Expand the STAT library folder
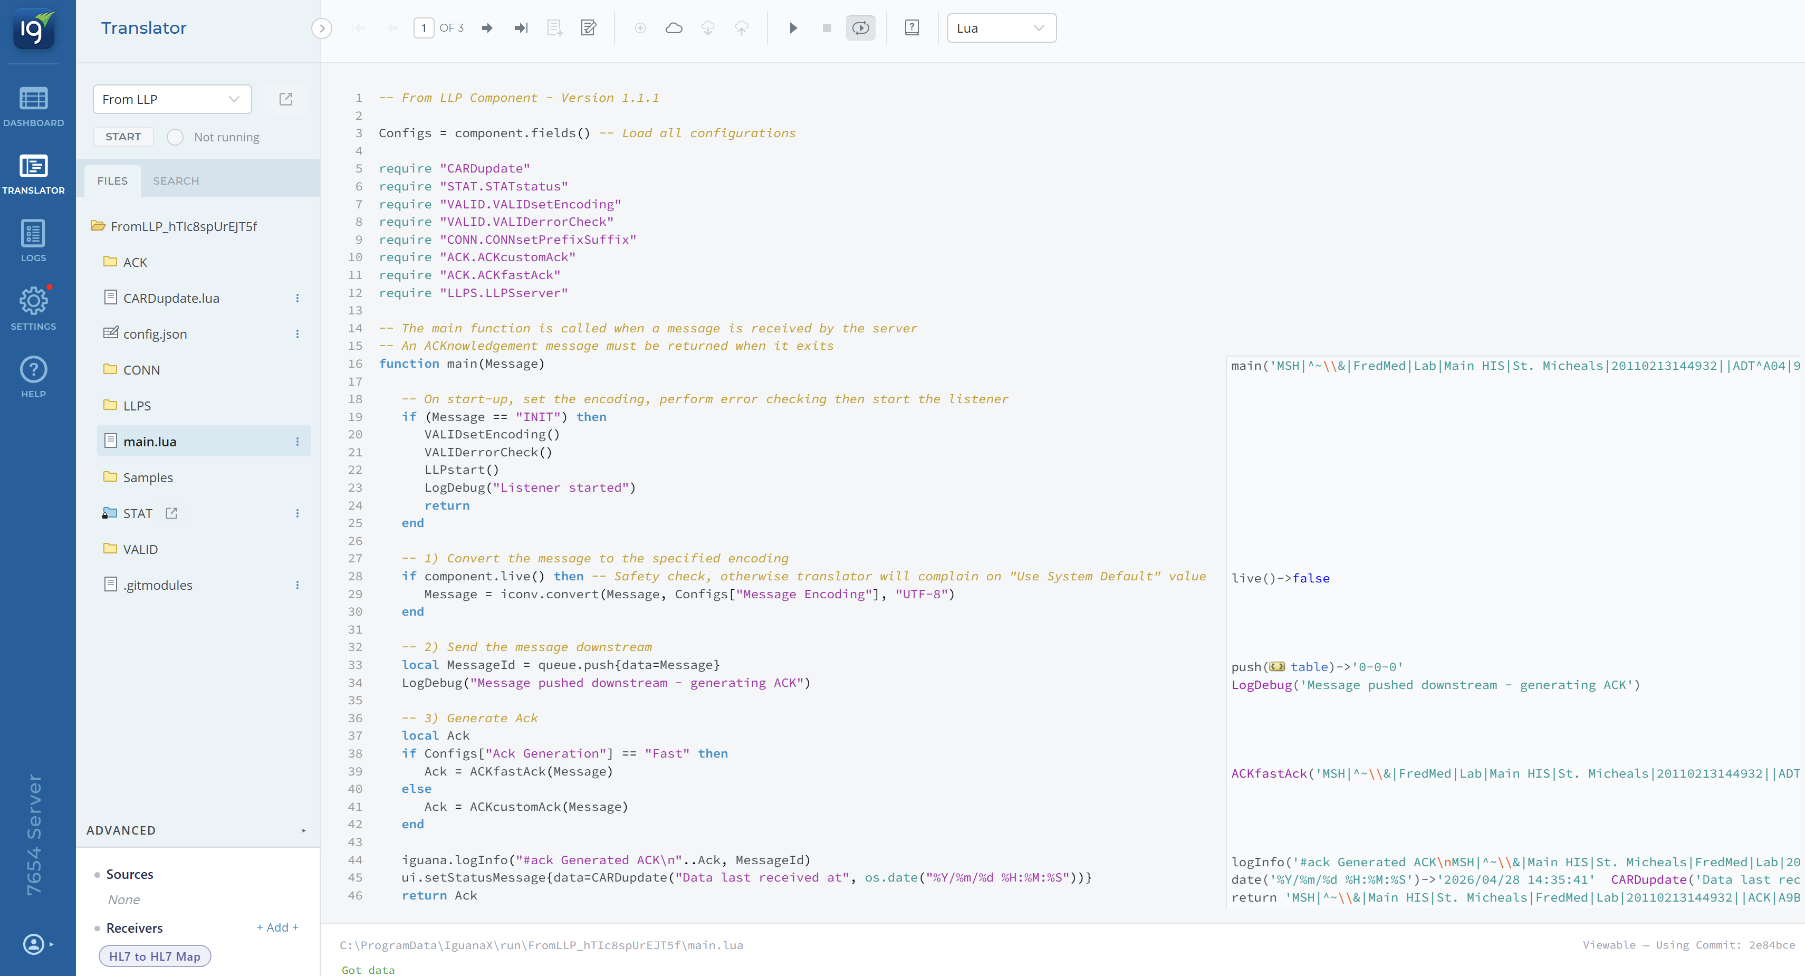Image resolution: width=1805 pixels, height=976 pixels. [x=127, y=513]
